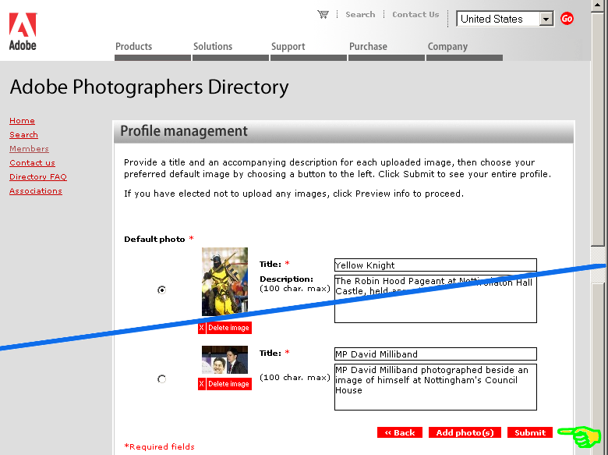The width and height of the screenshot is (608, 455).
Task: Open Directory FAQ link
Action: (38, 176)
